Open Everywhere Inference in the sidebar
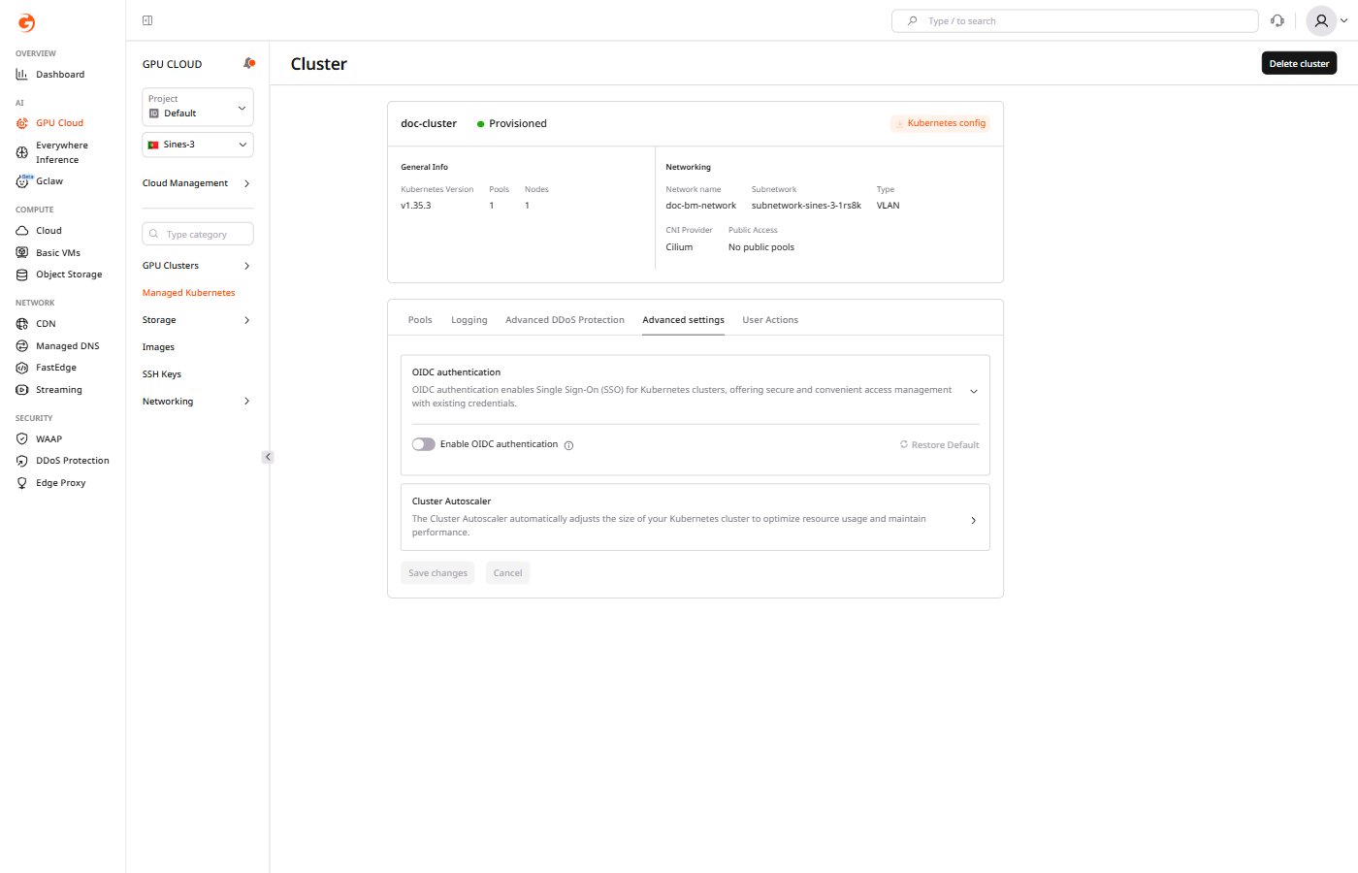 (x=62, y=152)
